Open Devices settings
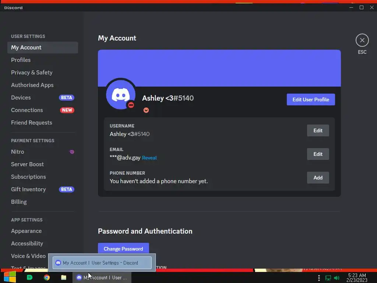This screenshot has height=283, width=377. [43, 97]
